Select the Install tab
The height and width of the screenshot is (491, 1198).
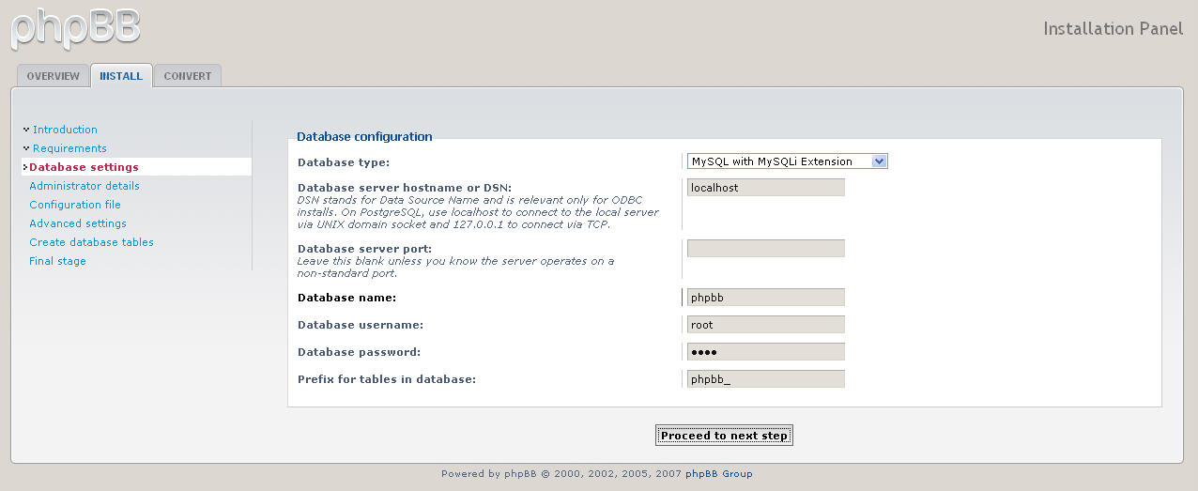pyautogui.click(x=121, y=76)
